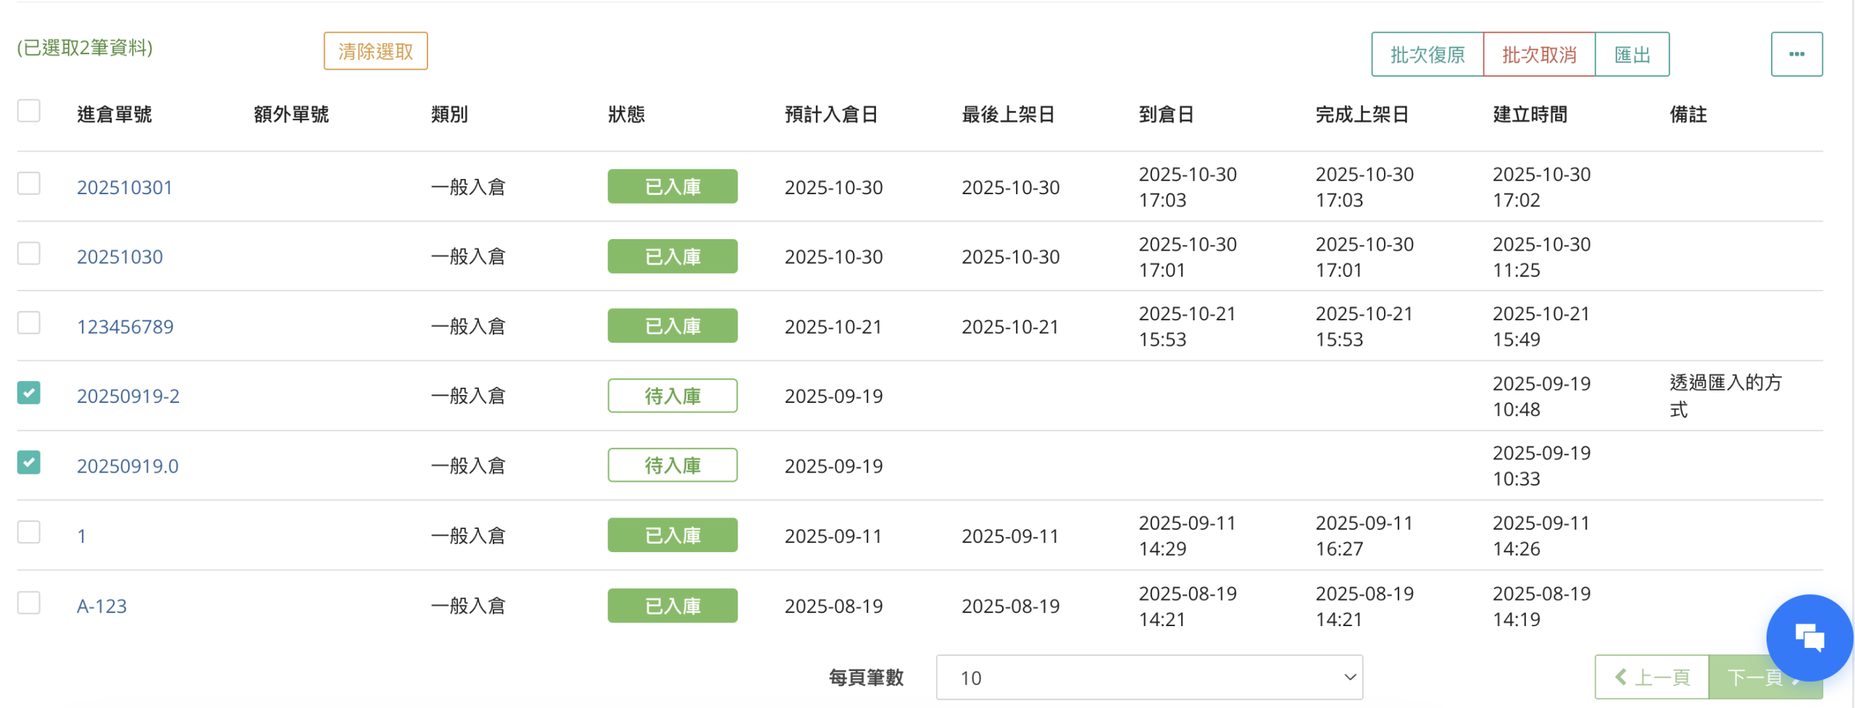1855x708 pixels.
Task: Export data with the 匯出 button
Action: pos(1632,54)
